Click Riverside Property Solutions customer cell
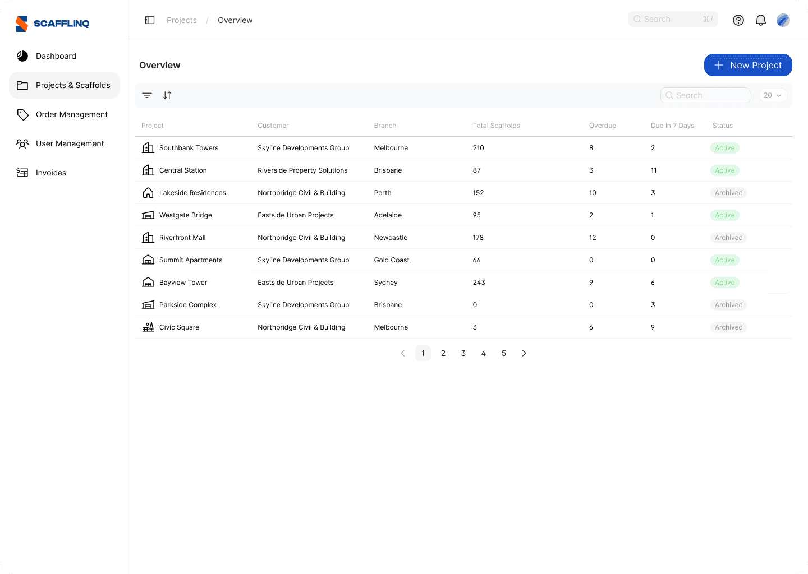Screen dimensions: 808x574 point(302,170)
